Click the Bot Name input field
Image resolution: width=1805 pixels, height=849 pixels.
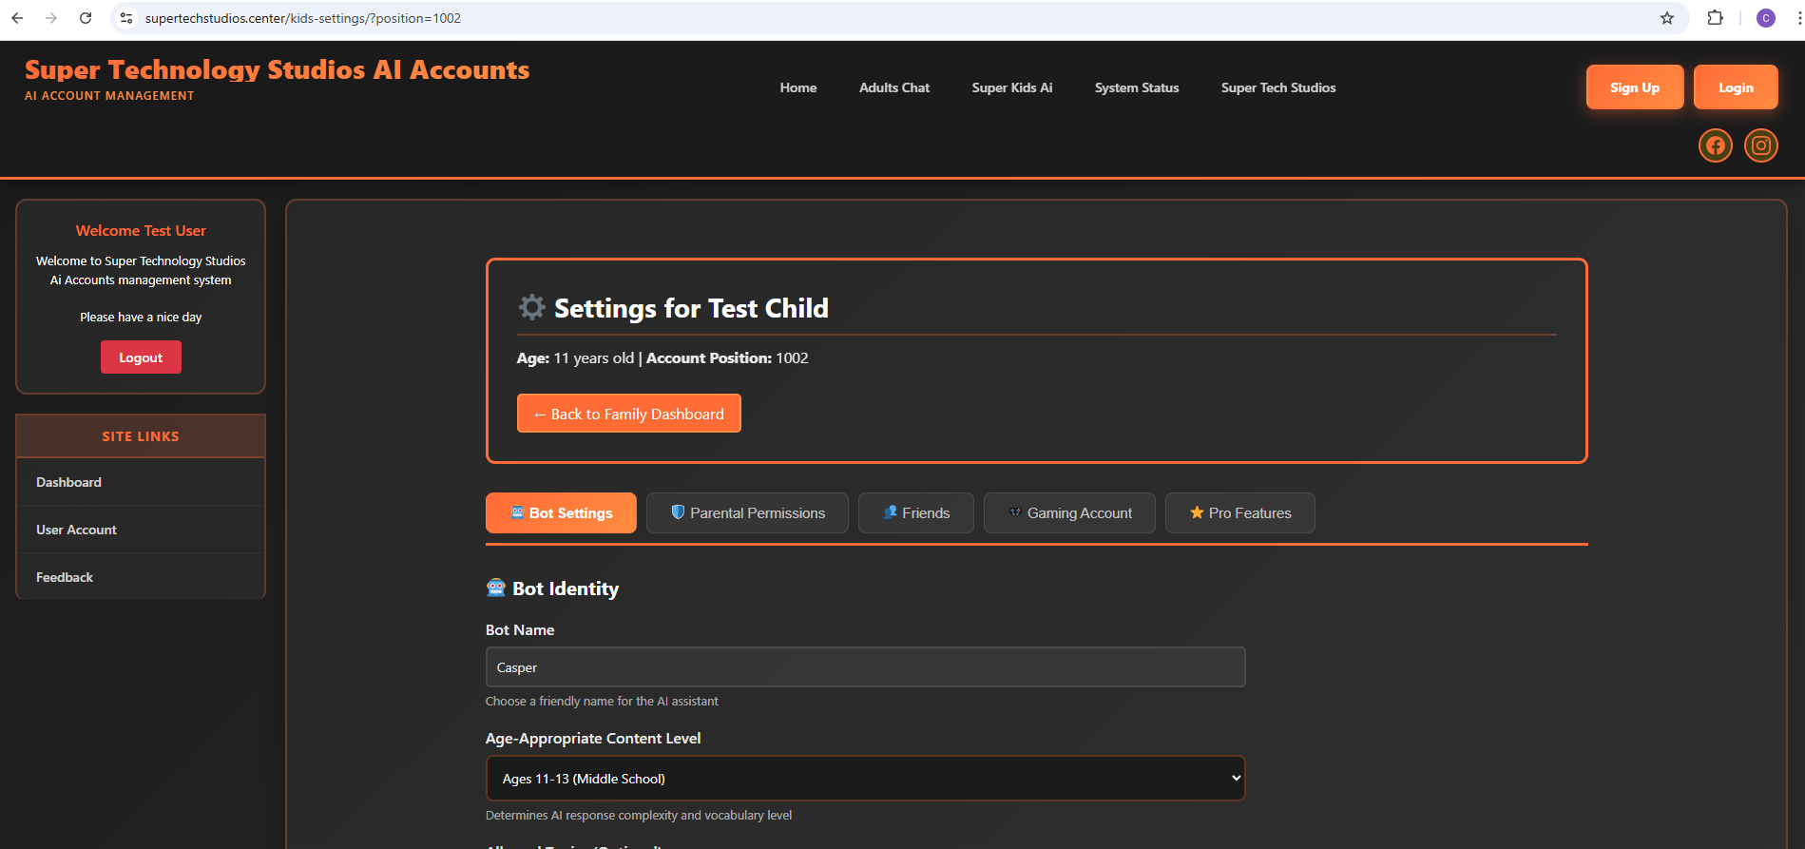coord(865,667)
